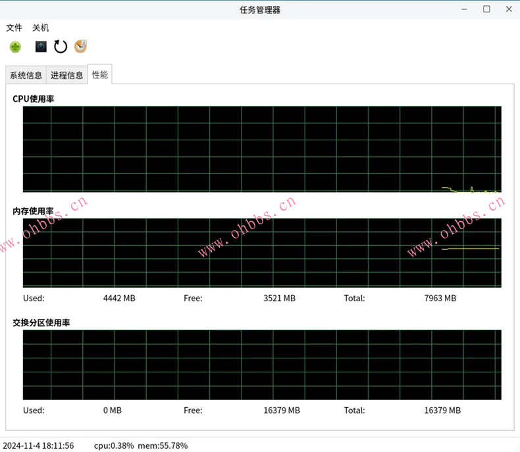The width and height of the screenshot is (520, 452).
Task: Open the 关机 menu
Action: click(x=40, y=28)
